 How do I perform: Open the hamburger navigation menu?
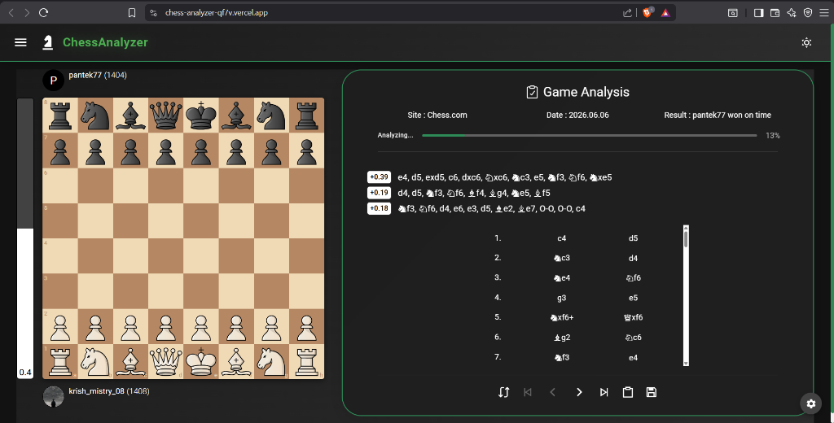[x=20, y=42]
